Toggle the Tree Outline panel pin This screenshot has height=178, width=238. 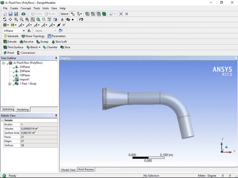point(56,58)
